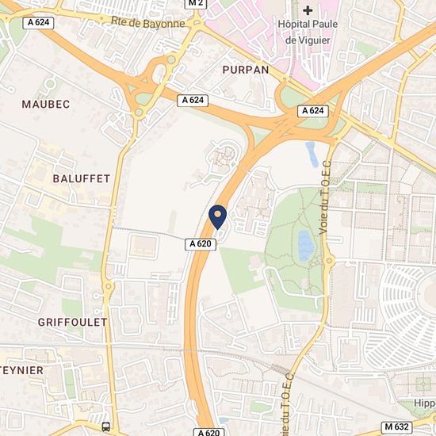Click the GRIFFOULET neighborhood label
The image size is (436, 436).
[73, 323]
